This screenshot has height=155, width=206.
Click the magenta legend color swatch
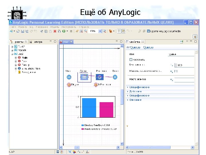tap(83, 129)
